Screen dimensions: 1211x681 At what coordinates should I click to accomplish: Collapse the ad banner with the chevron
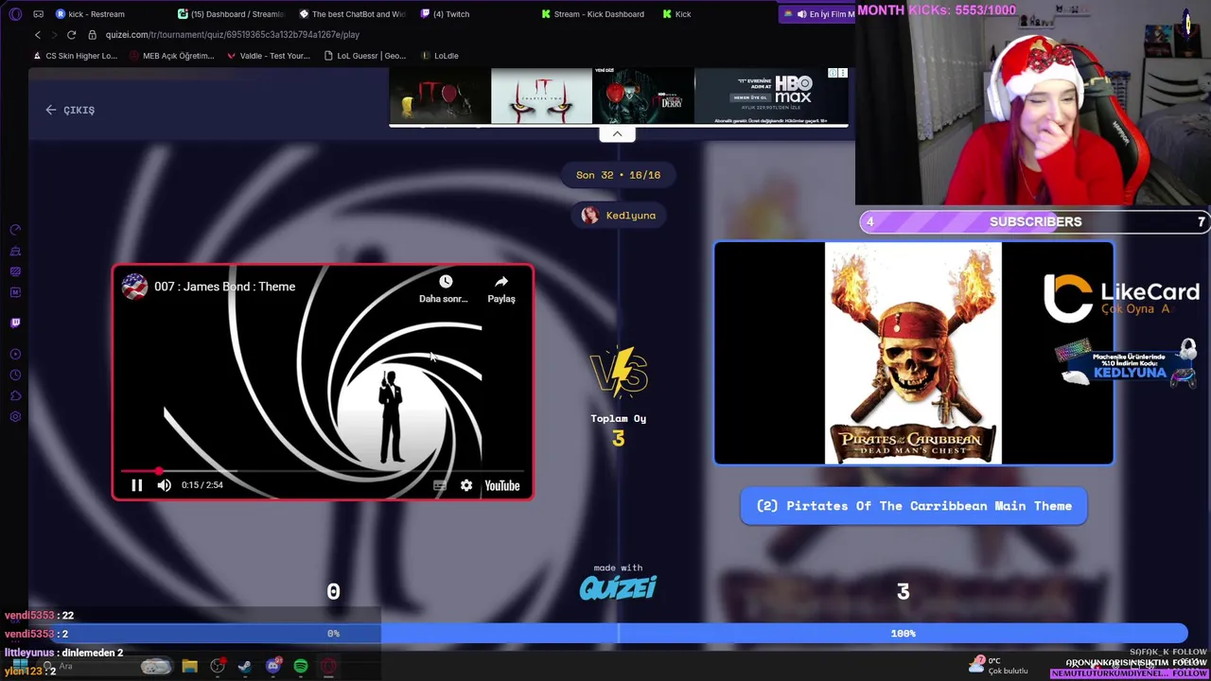click(617, 133)
